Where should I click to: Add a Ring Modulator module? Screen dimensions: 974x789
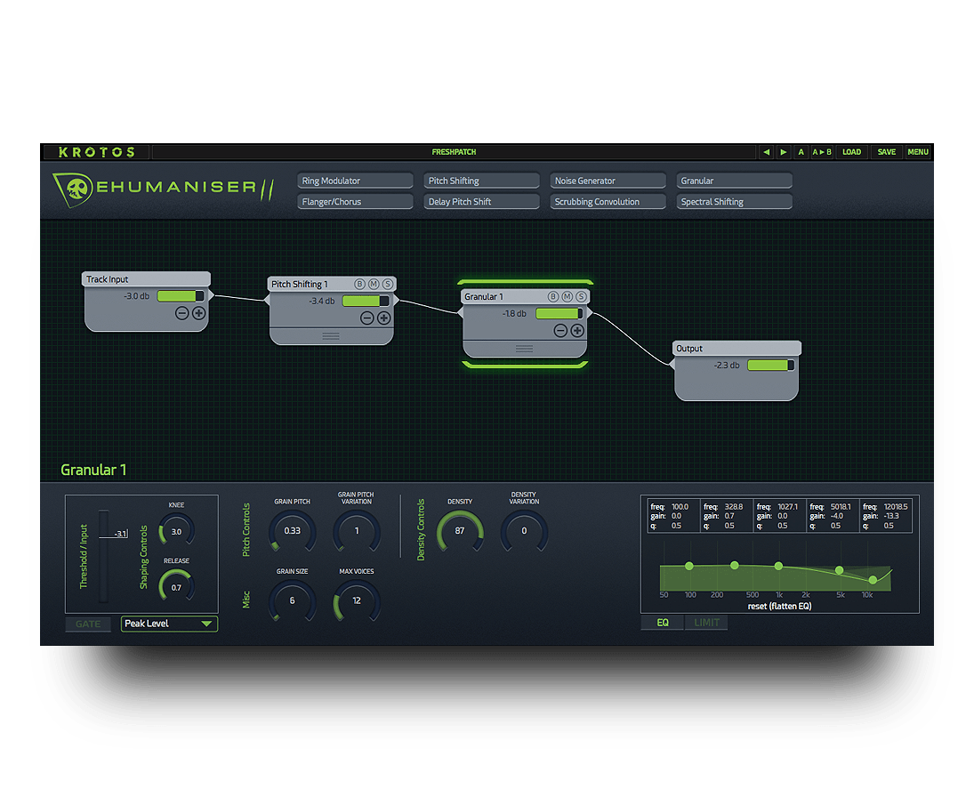355,181
